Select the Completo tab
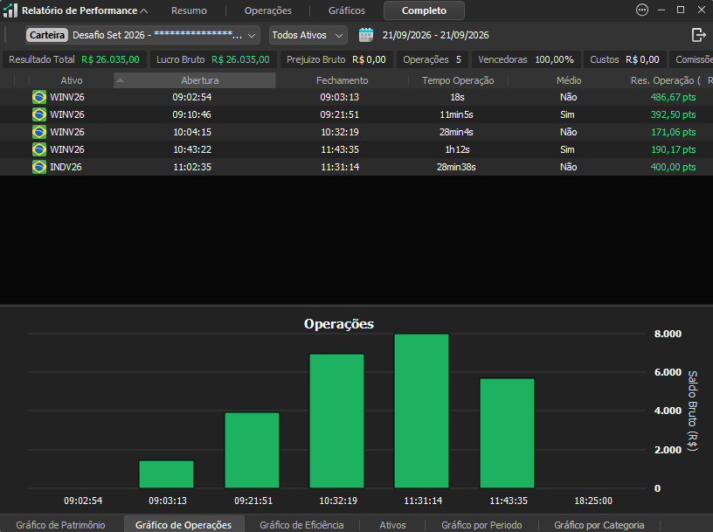Image resolution: width=713 pixels, height=532 pixels. click(424, 10)
